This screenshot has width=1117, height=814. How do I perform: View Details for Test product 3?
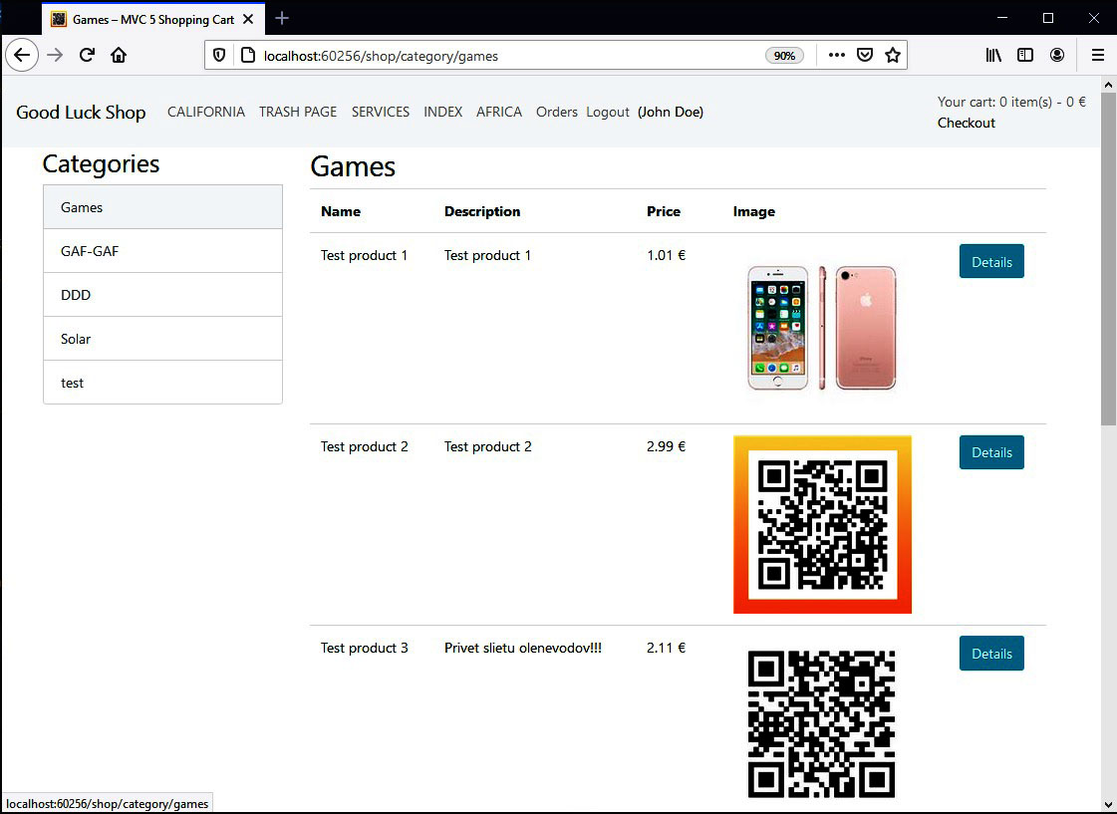(x=991, y=653)
